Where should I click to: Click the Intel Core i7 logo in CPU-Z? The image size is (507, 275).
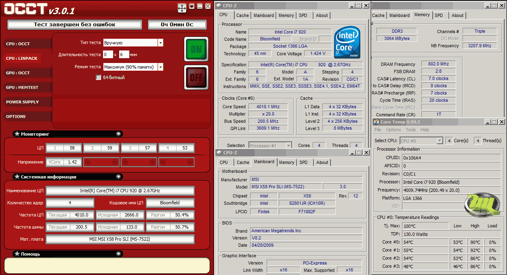[x=347, y=42]
